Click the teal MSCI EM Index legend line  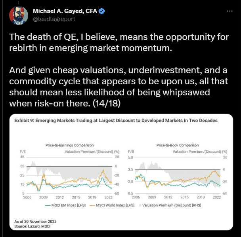click(48, 205)
